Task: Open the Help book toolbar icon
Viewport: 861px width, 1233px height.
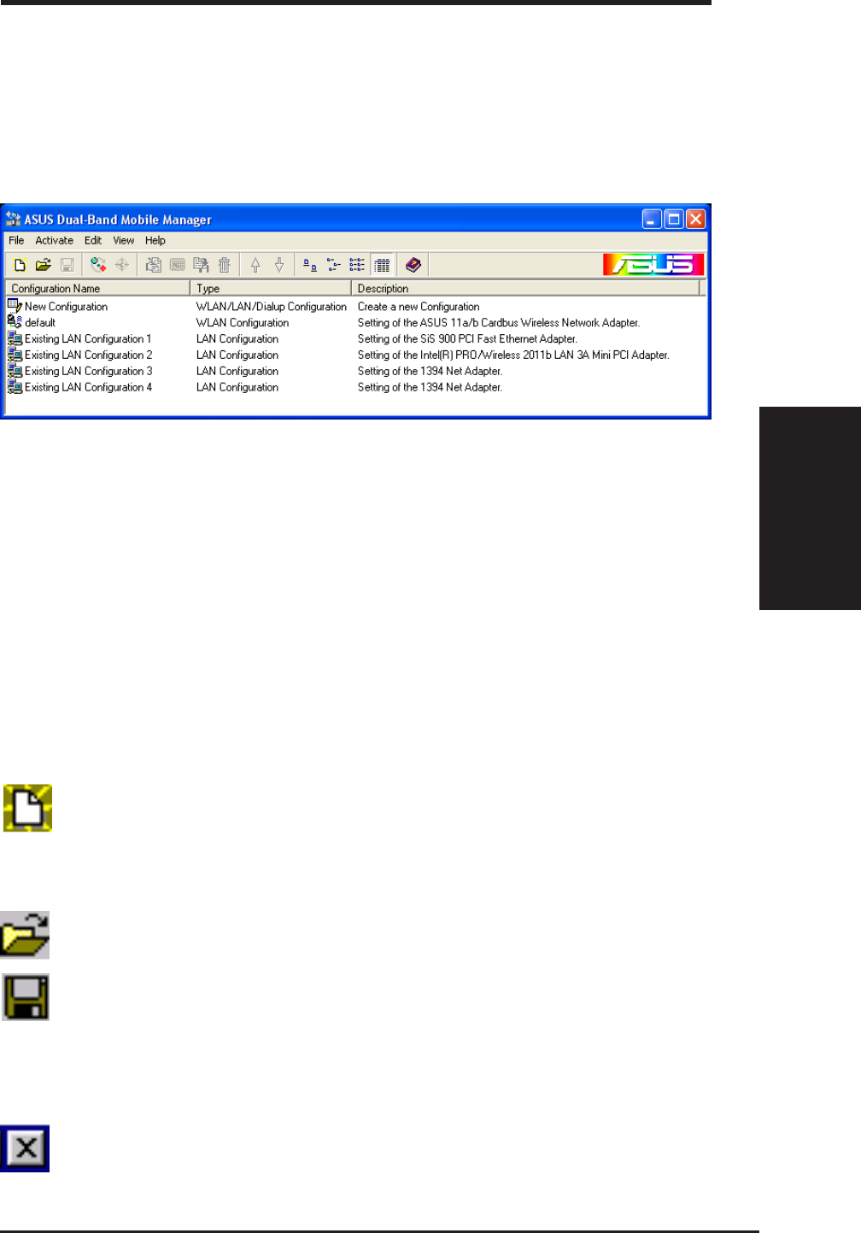Action: (413, 265)
